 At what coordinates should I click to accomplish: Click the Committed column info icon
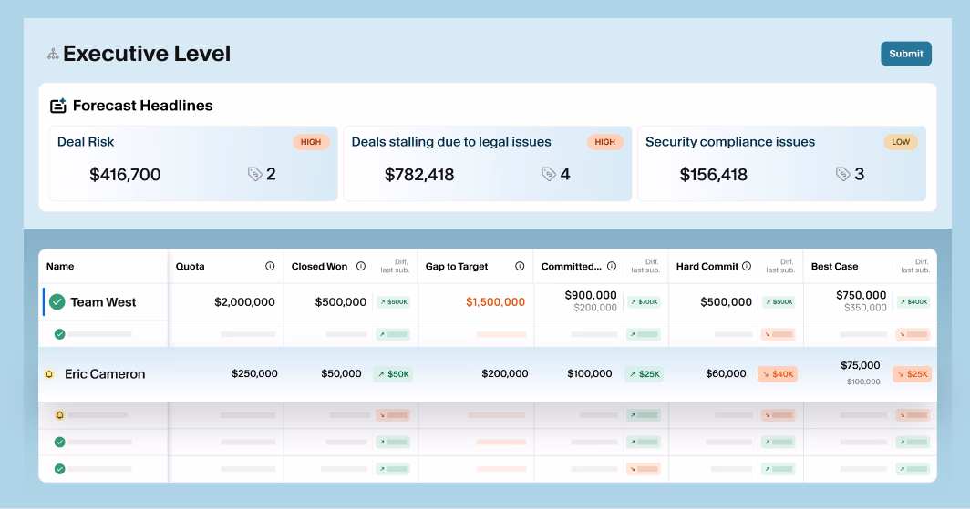(611, 266)
